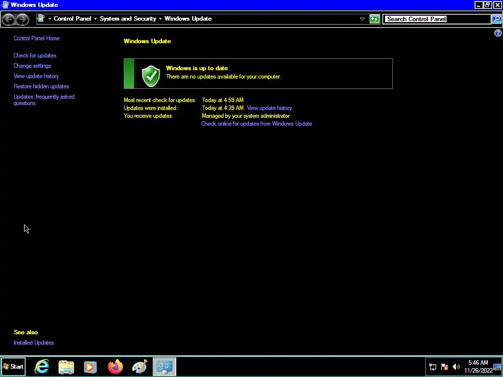Expand dropdown arrow before Control Panel breadcrumb
Image resolution: width=503 pixels, height=377 pixels.
pyautogui.click(x=50, y=19)
